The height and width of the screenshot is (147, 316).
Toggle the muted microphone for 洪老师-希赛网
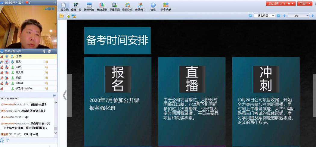click(x=2, y=88)
